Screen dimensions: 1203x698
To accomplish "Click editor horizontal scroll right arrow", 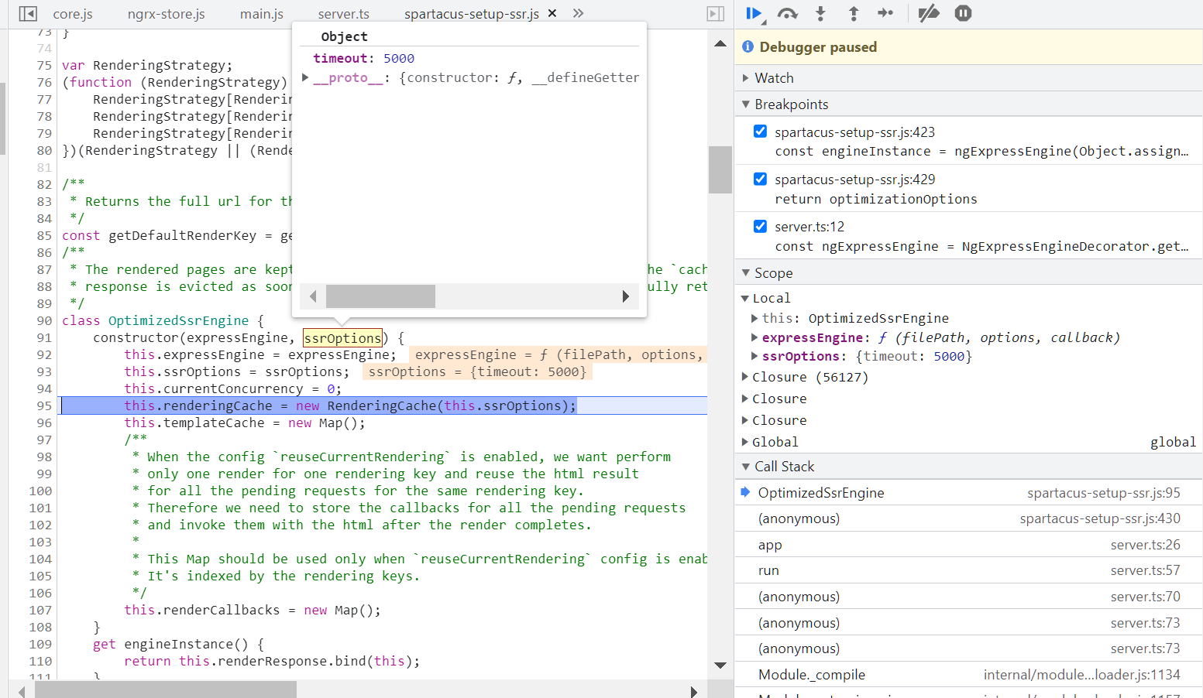I will pyautogui.click(x=694, y=691).
